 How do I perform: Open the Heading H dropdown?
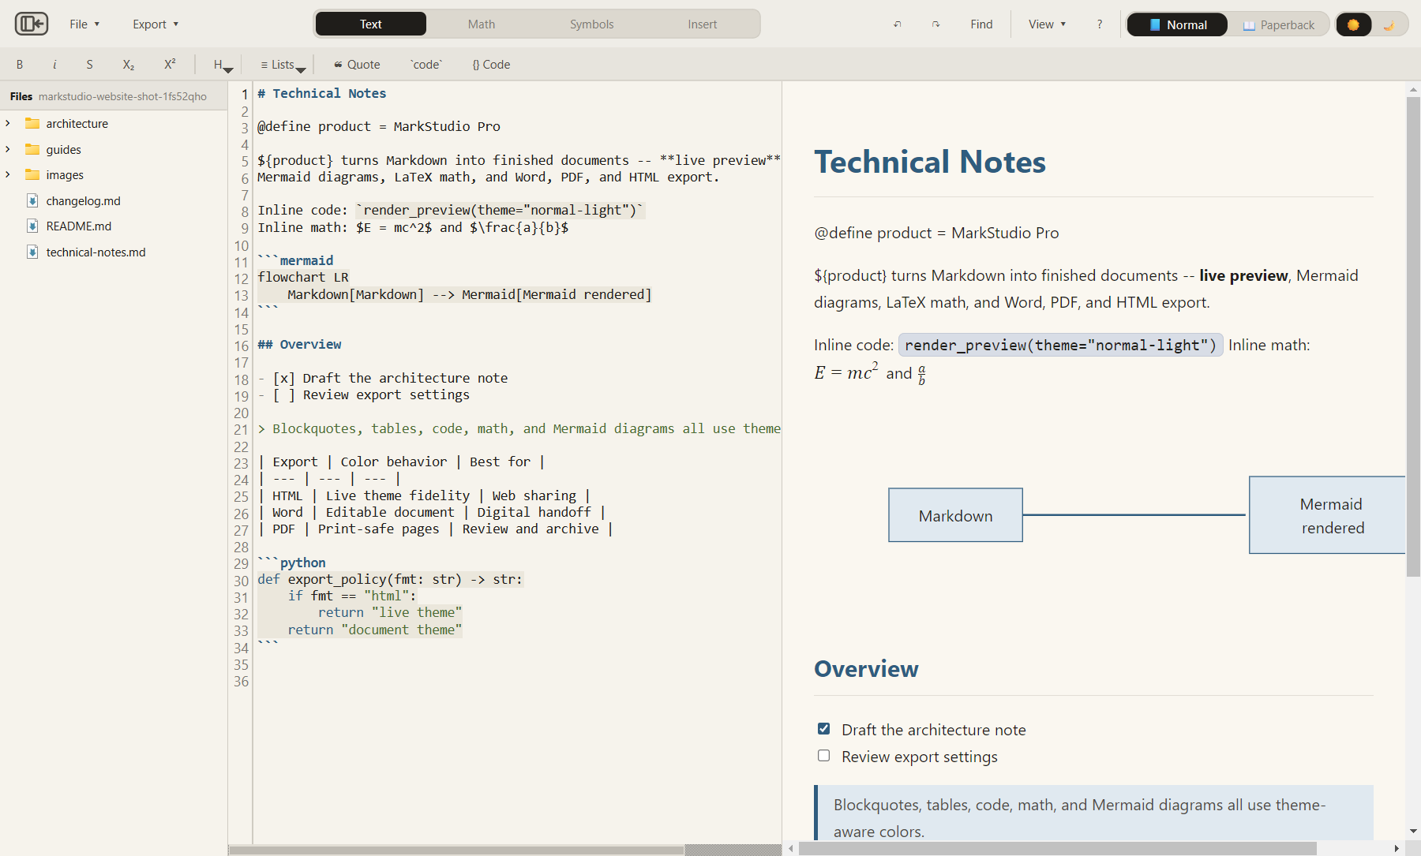coord(223,65)
